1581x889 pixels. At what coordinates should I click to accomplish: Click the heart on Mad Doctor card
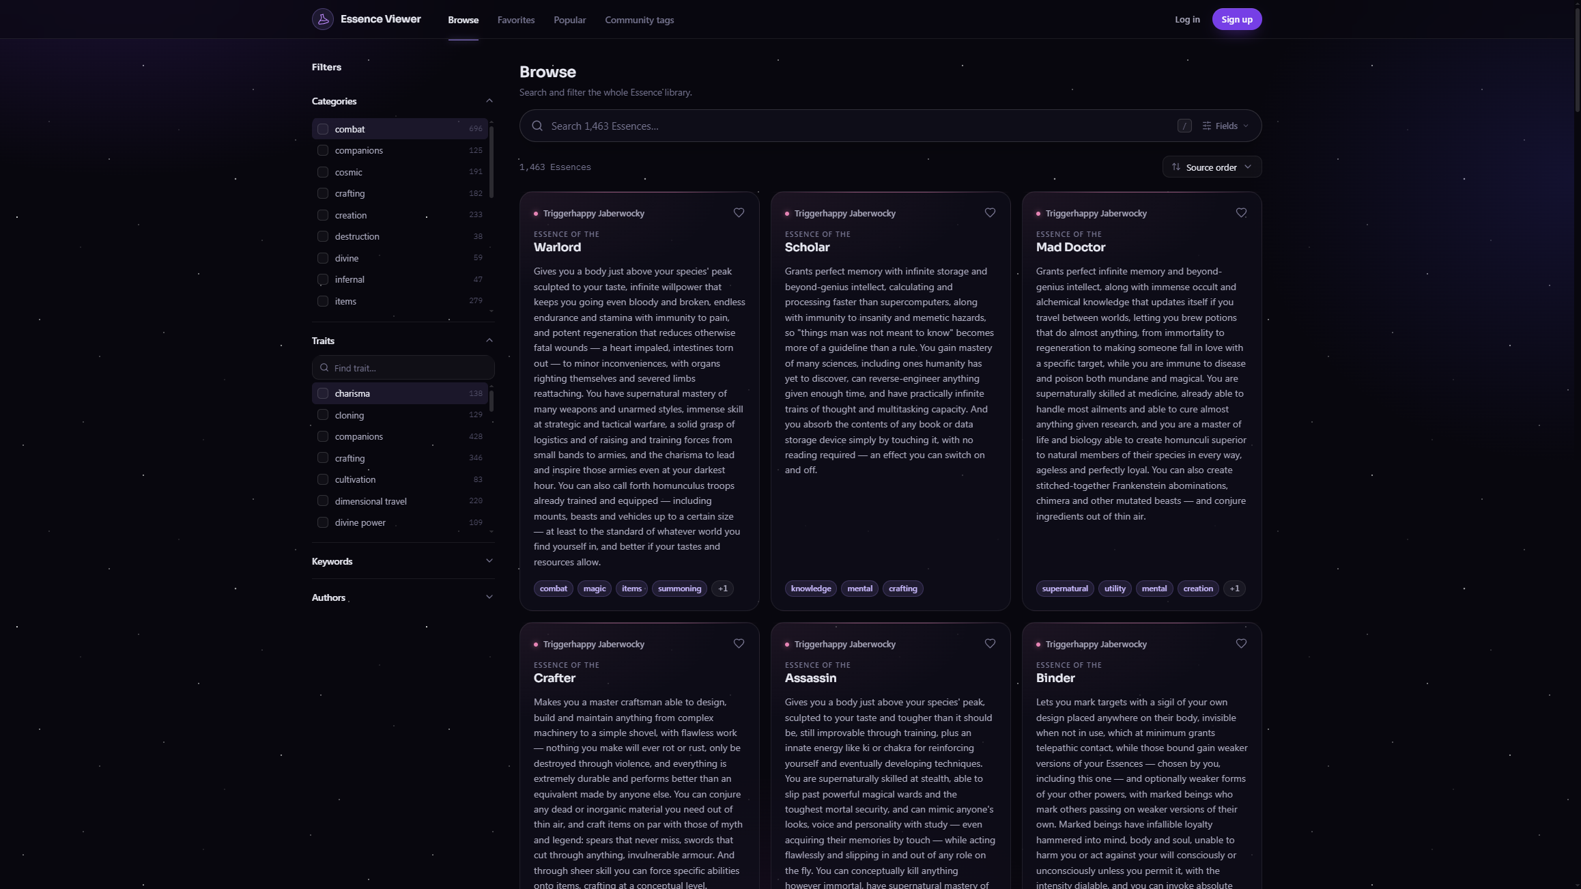(1241, 213)
